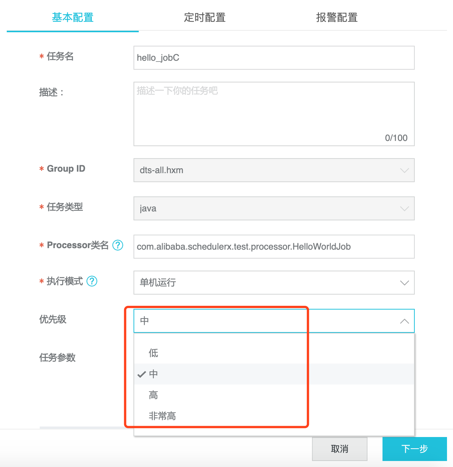The image size is (453, 467).
Task: Switch to the 定时配置 tab
Action: pos(204,17)
